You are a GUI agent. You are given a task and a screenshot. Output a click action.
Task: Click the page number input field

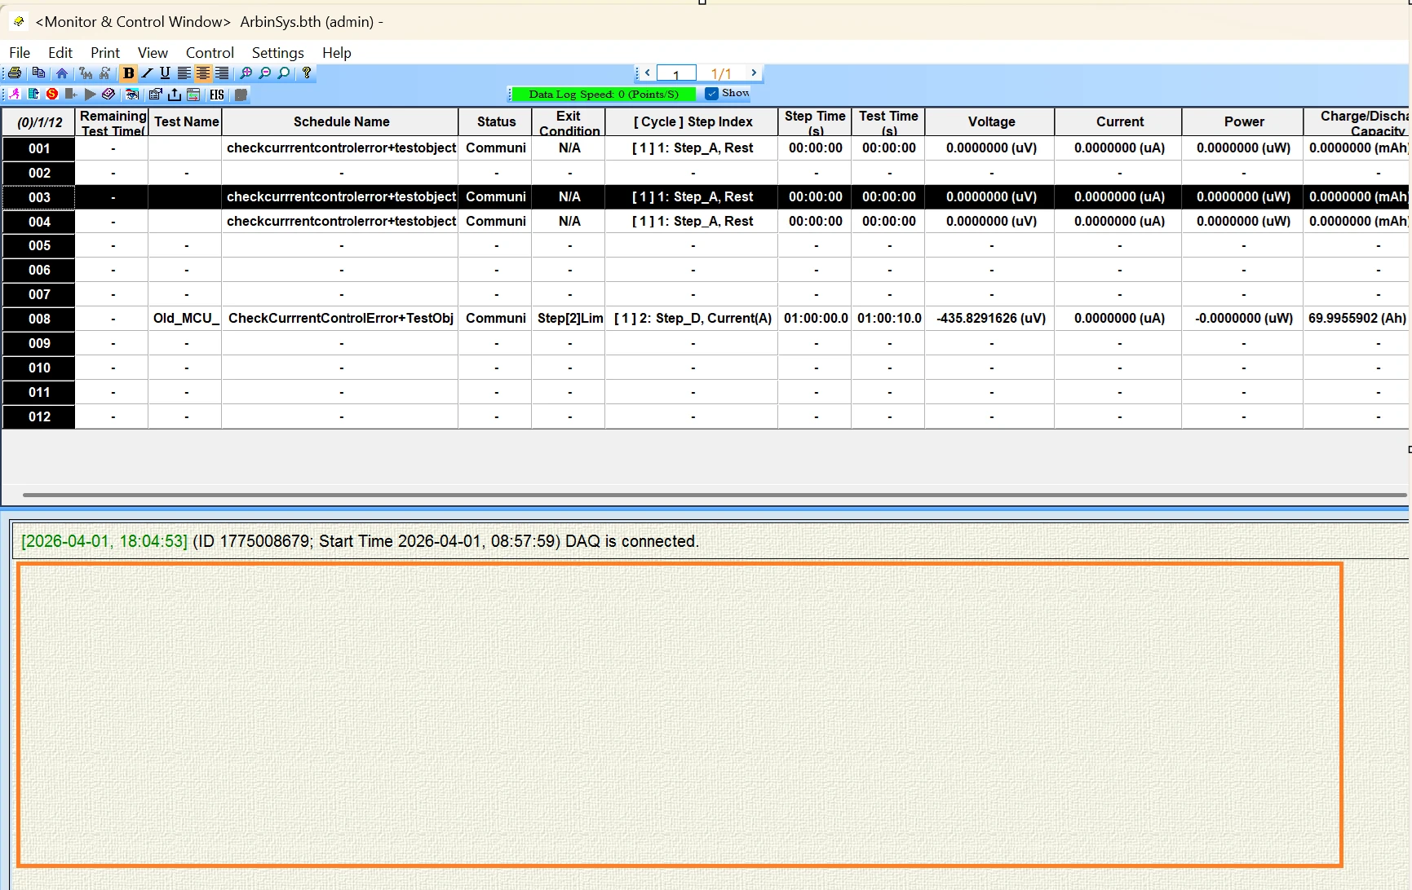[675, 73]
